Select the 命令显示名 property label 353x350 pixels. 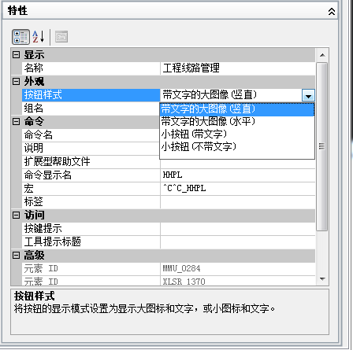coord(91,175)
